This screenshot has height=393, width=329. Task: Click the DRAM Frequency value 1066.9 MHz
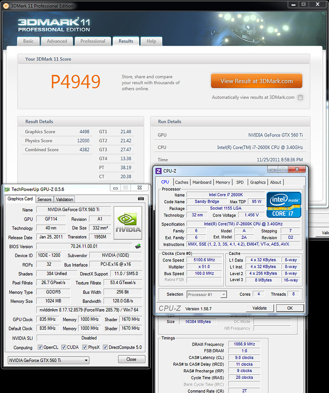click(244, 344)
